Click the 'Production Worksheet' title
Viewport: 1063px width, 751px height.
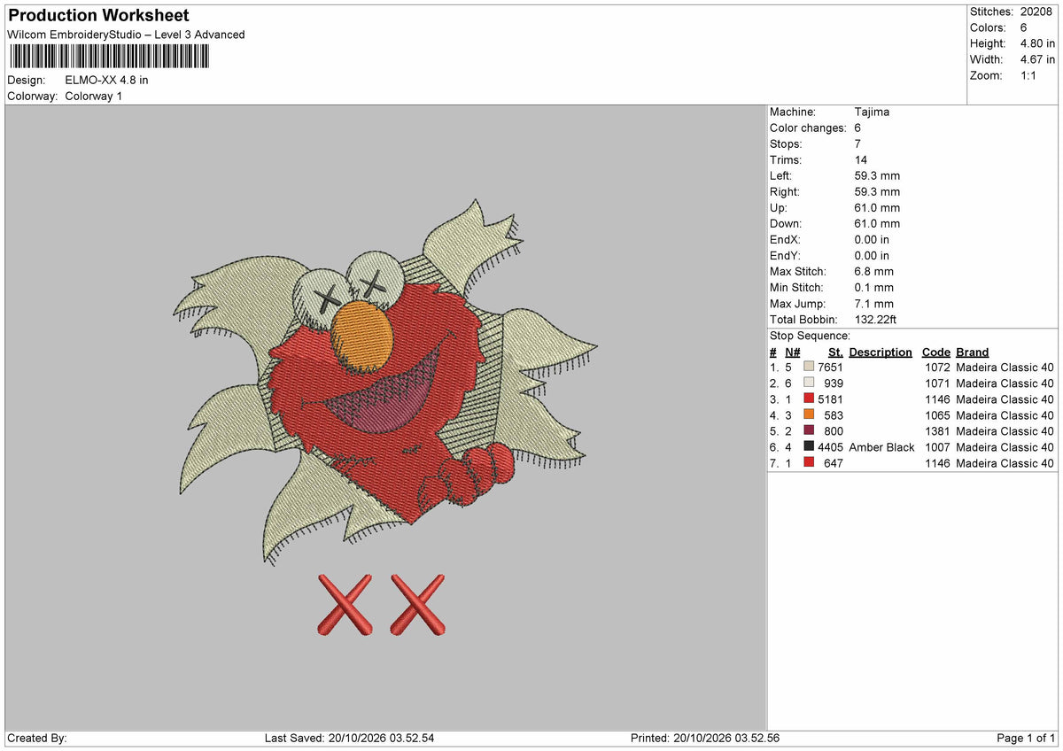98,16
